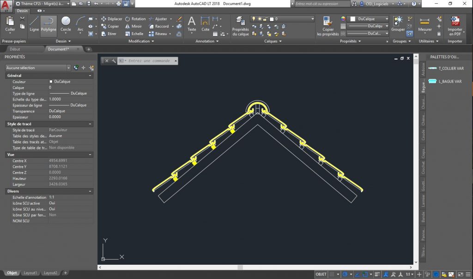This screenshot has height=279, width=473.
Task: Collapse the Général properties section
Action: click(x=90, y=76)
